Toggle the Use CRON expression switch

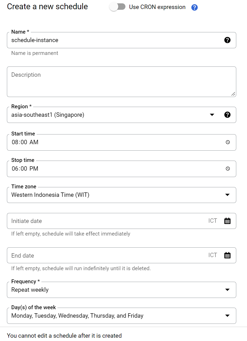117,7
